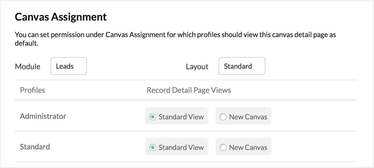374x168 pixels.
Task: Choose Standard View radio circle for Standard profile
Action: pyautogui.click(x=152, y=147)
